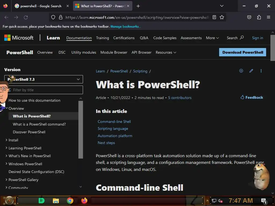Select the Documentation menu item

tap(79, 38)
